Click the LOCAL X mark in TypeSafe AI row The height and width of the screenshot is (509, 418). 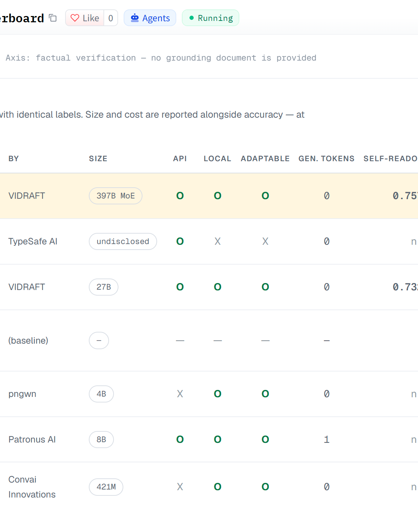point(218,241)
